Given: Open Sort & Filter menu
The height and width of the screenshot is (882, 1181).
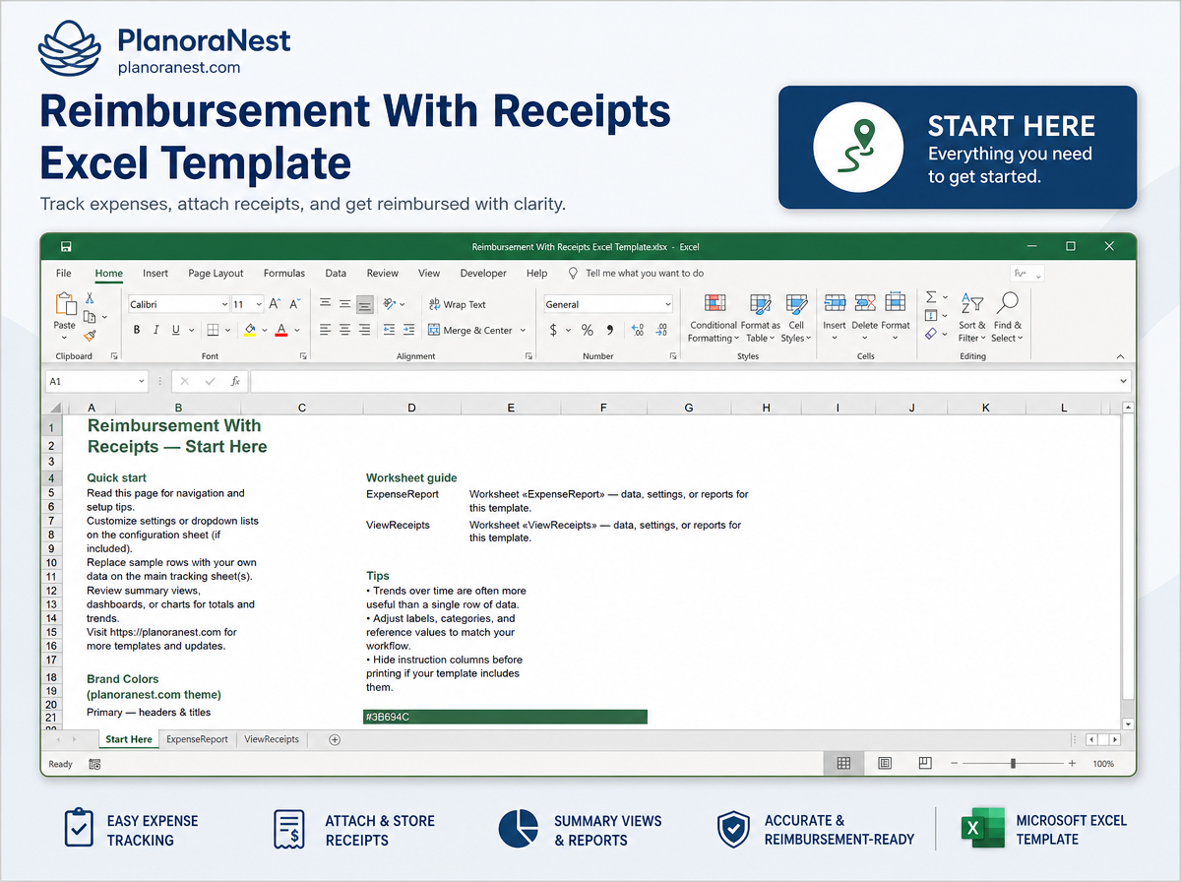Looking at the screenshot, I should click(x=971, y=317).
